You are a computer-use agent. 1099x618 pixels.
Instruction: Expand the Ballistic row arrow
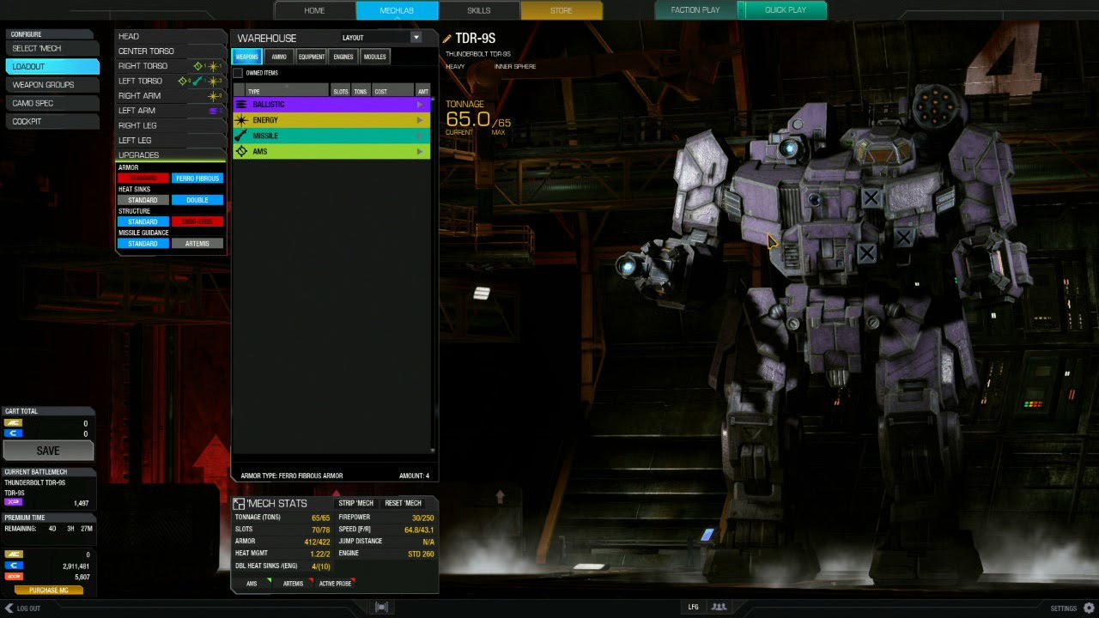tap(420, 105)
